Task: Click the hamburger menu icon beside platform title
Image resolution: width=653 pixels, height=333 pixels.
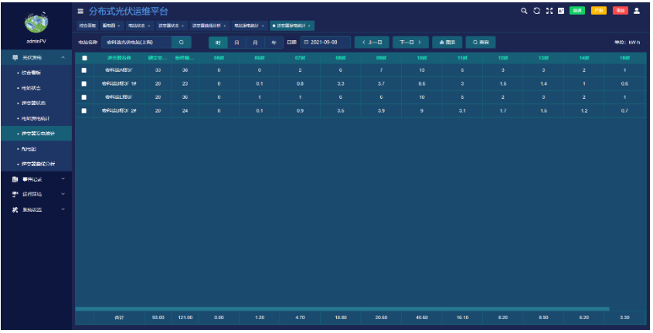Action: 81,12
